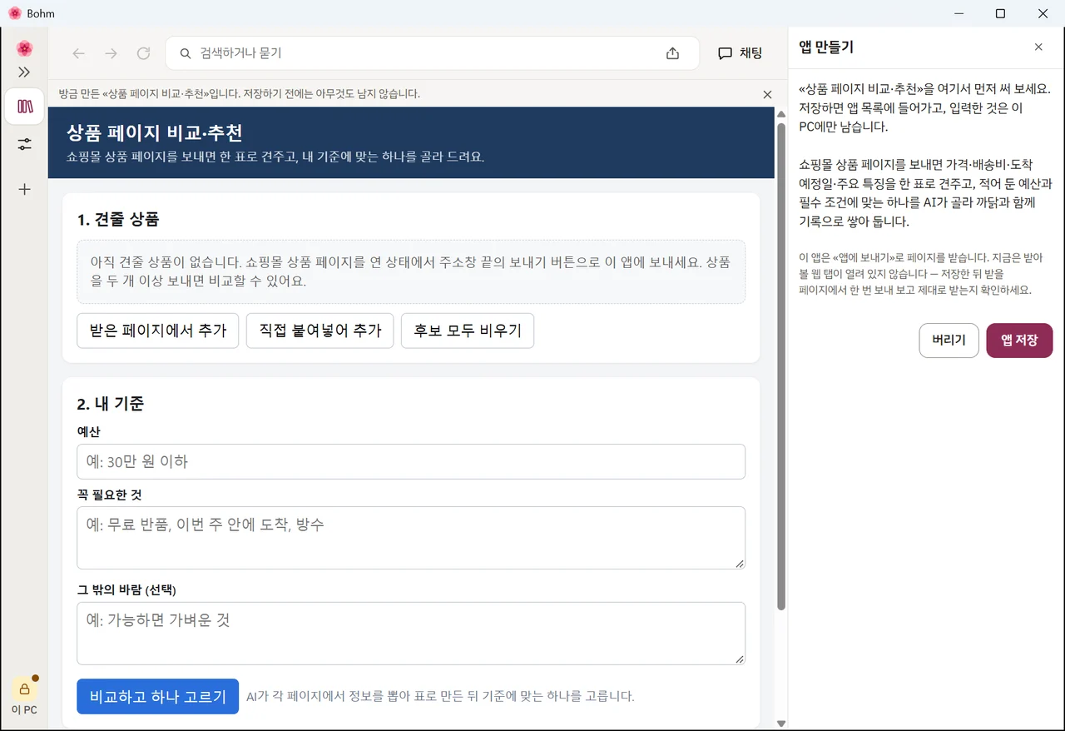Click 받은 페이지에서 추가 button
Viewport: 1065px width, 731px height.
pyautogui.click(x=158, y=331)
